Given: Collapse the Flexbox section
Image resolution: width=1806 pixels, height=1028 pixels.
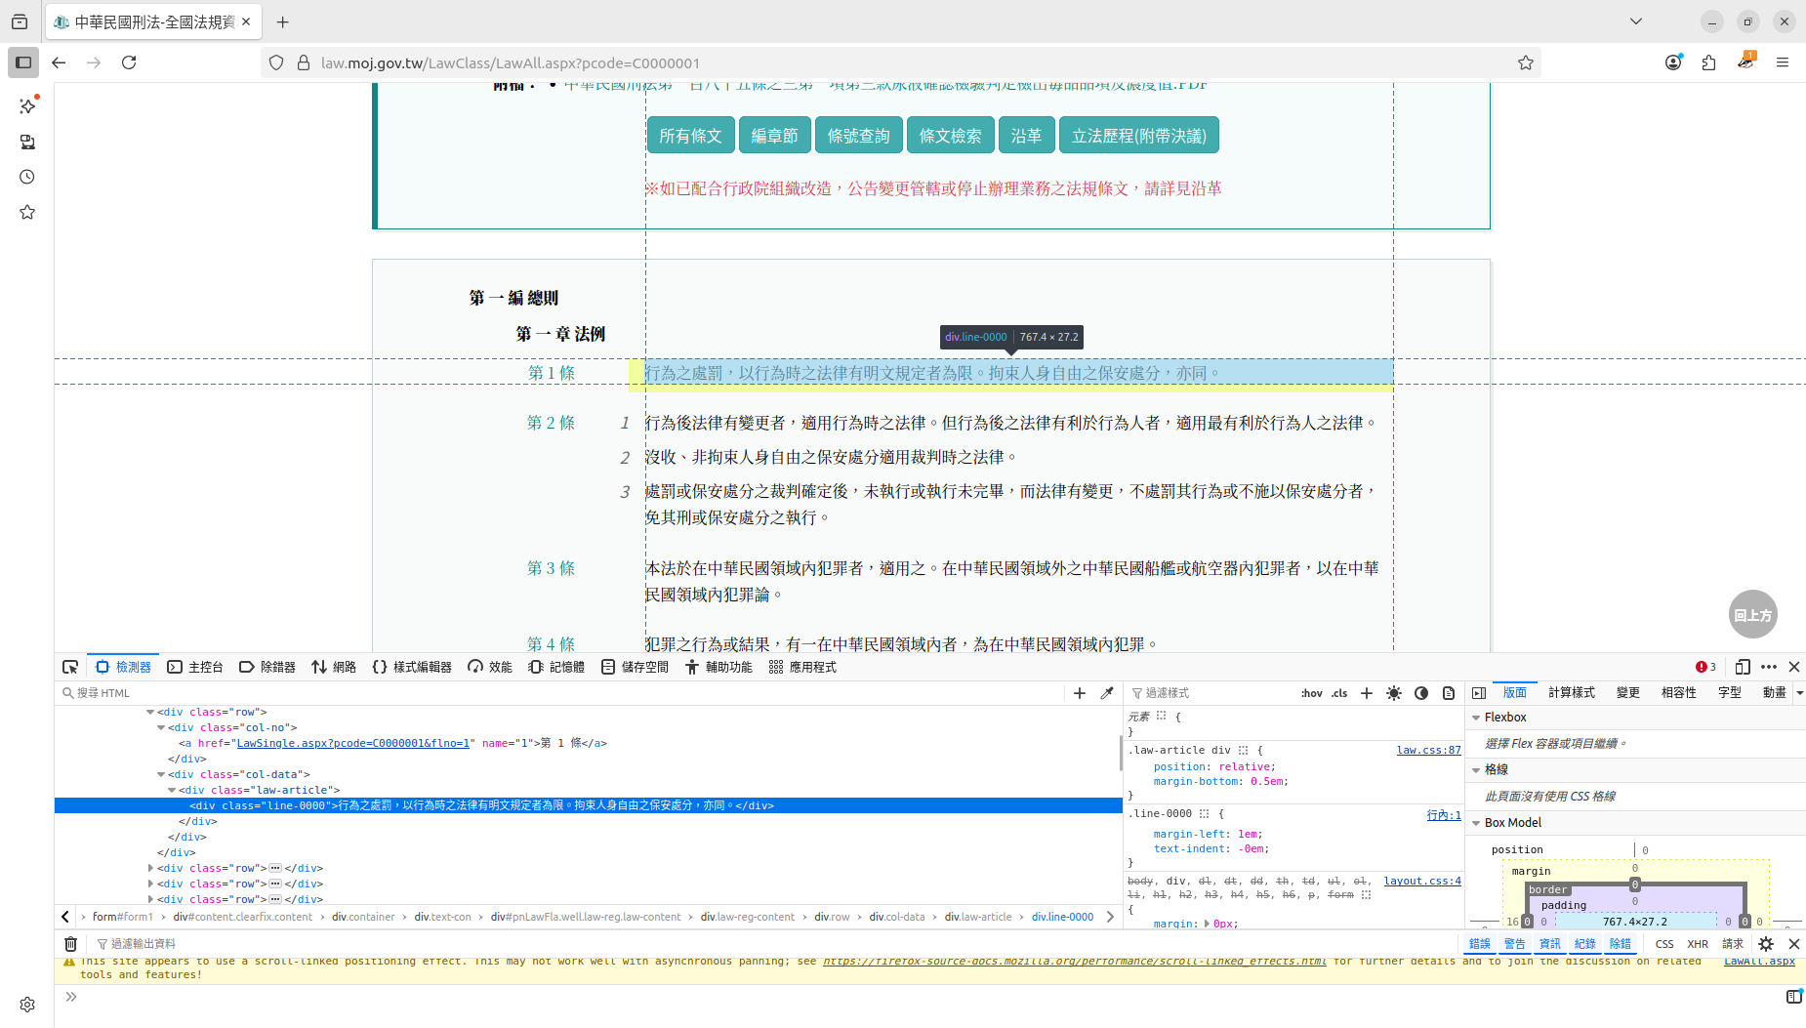Looking at the screenshot, I should [x=1476, y=718].
